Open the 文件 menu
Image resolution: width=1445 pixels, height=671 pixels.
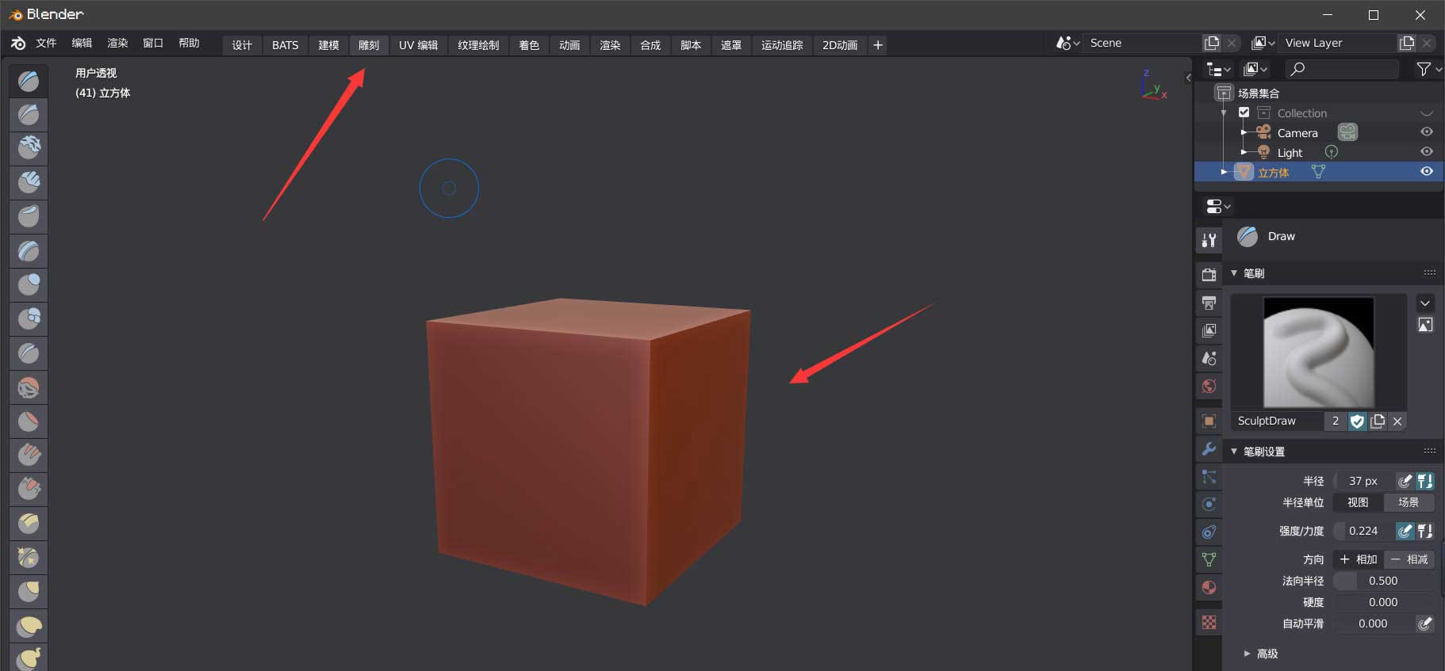(46, 43)
